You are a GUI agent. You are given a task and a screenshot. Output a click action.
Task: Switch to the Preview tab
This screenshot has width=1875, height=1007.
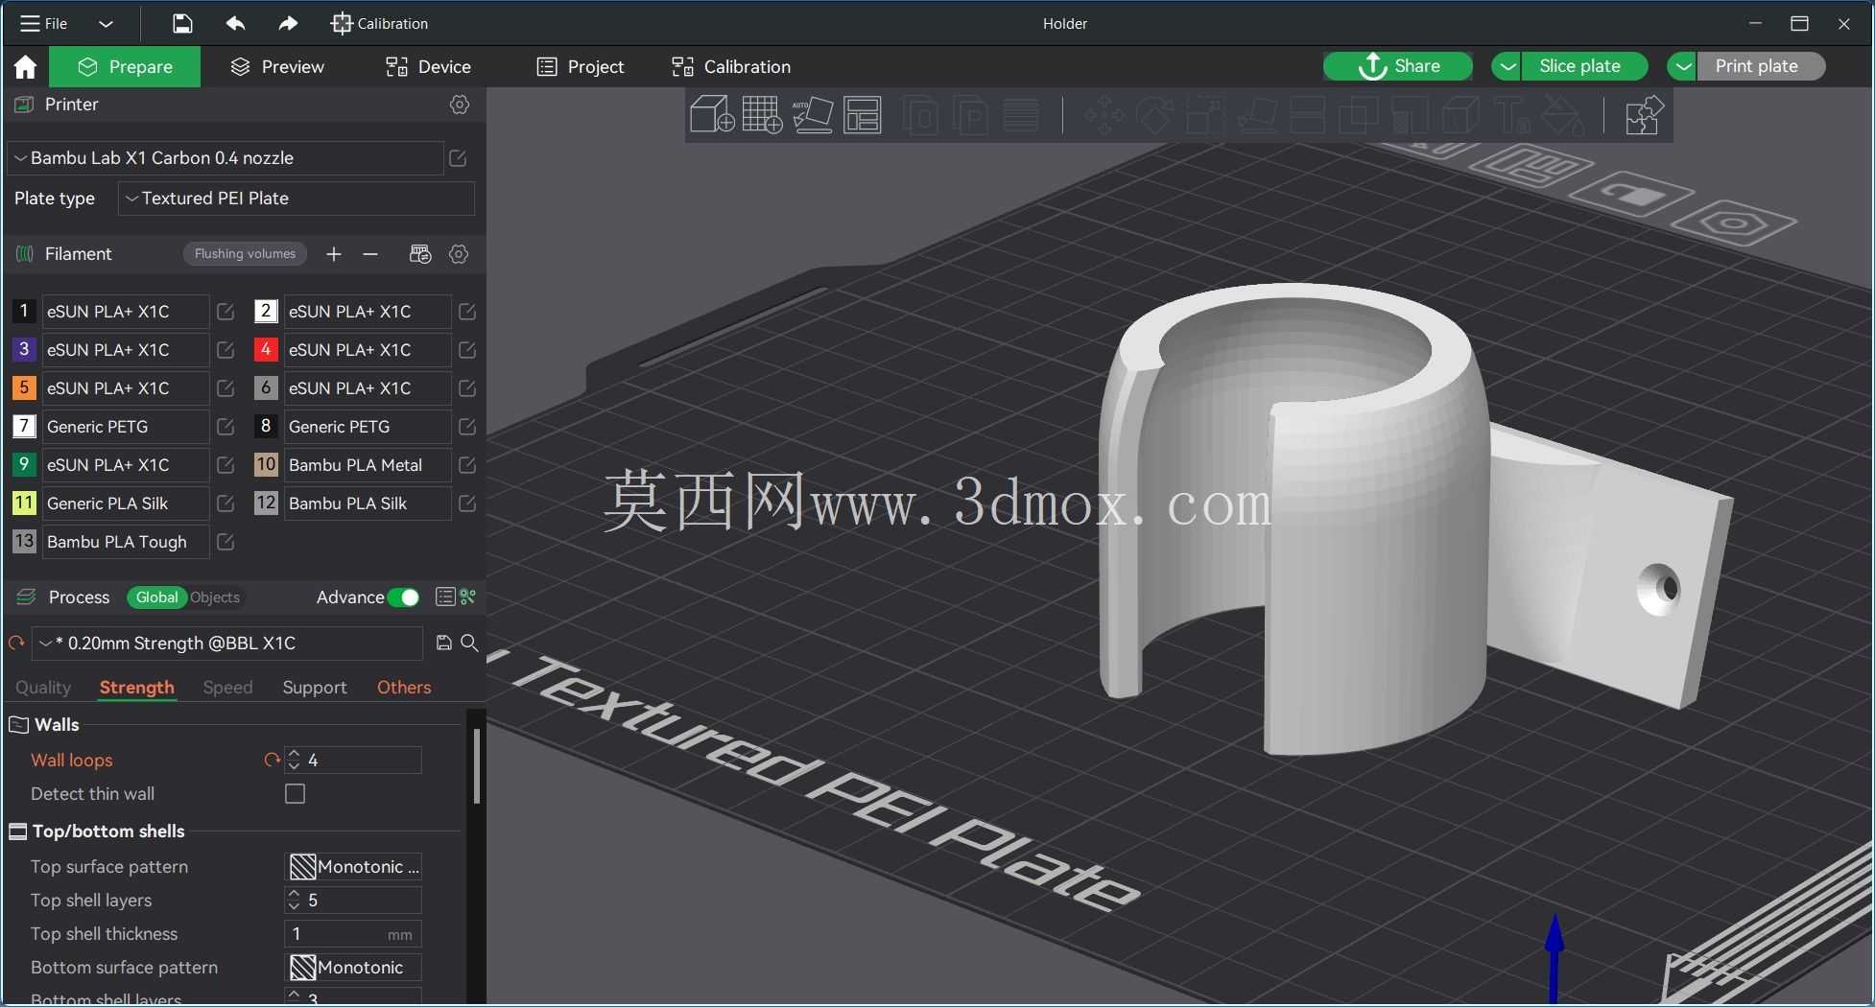[277, 66]
